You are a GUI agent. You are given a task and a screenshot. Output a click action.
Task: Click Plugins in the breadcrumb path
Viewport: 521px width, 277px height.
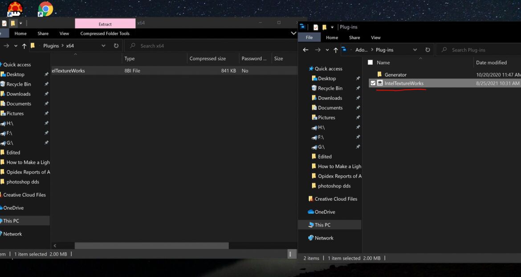51,45
